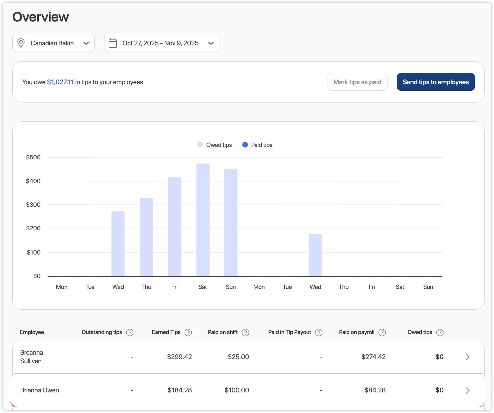This screenshot has width=494, height=413.
Task: Click the tallest Saturday bar in the chart
Action: tap(203, 220)
